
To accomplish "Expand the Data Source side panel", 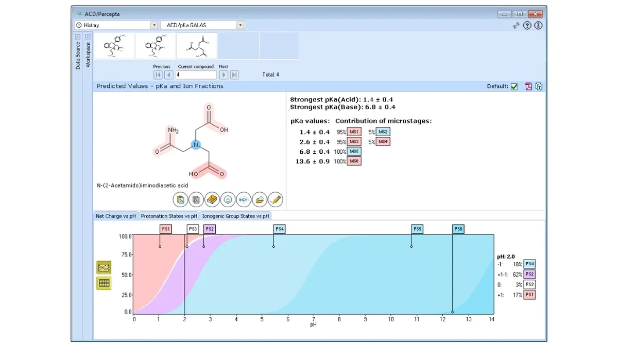I will [78, 37].
